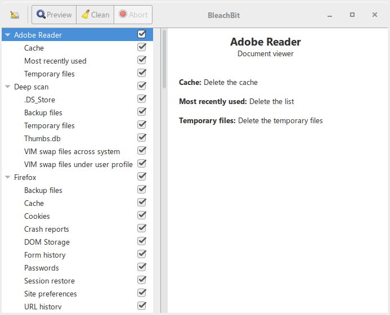Uncheck URL history checkbox
This screenshot has width=390, height=315.
pos(141,305)
